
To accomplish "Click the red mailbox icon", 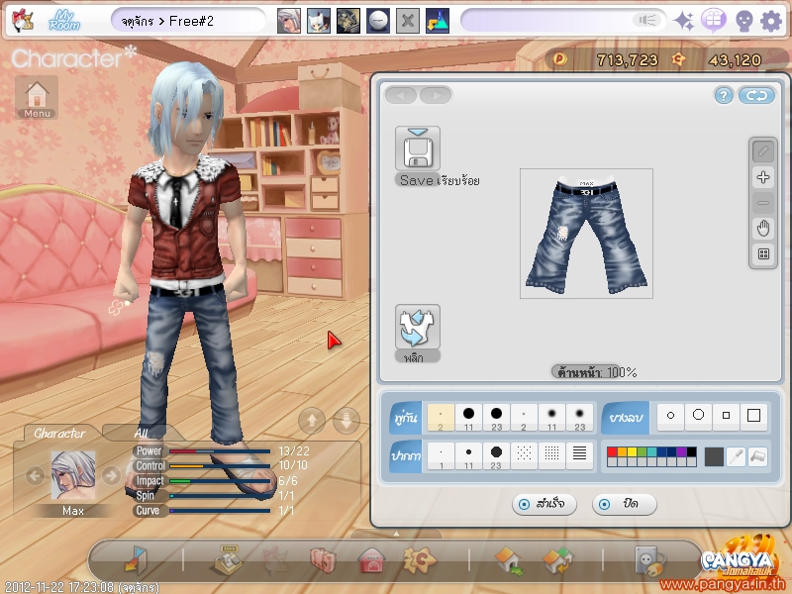I will 372,560.
